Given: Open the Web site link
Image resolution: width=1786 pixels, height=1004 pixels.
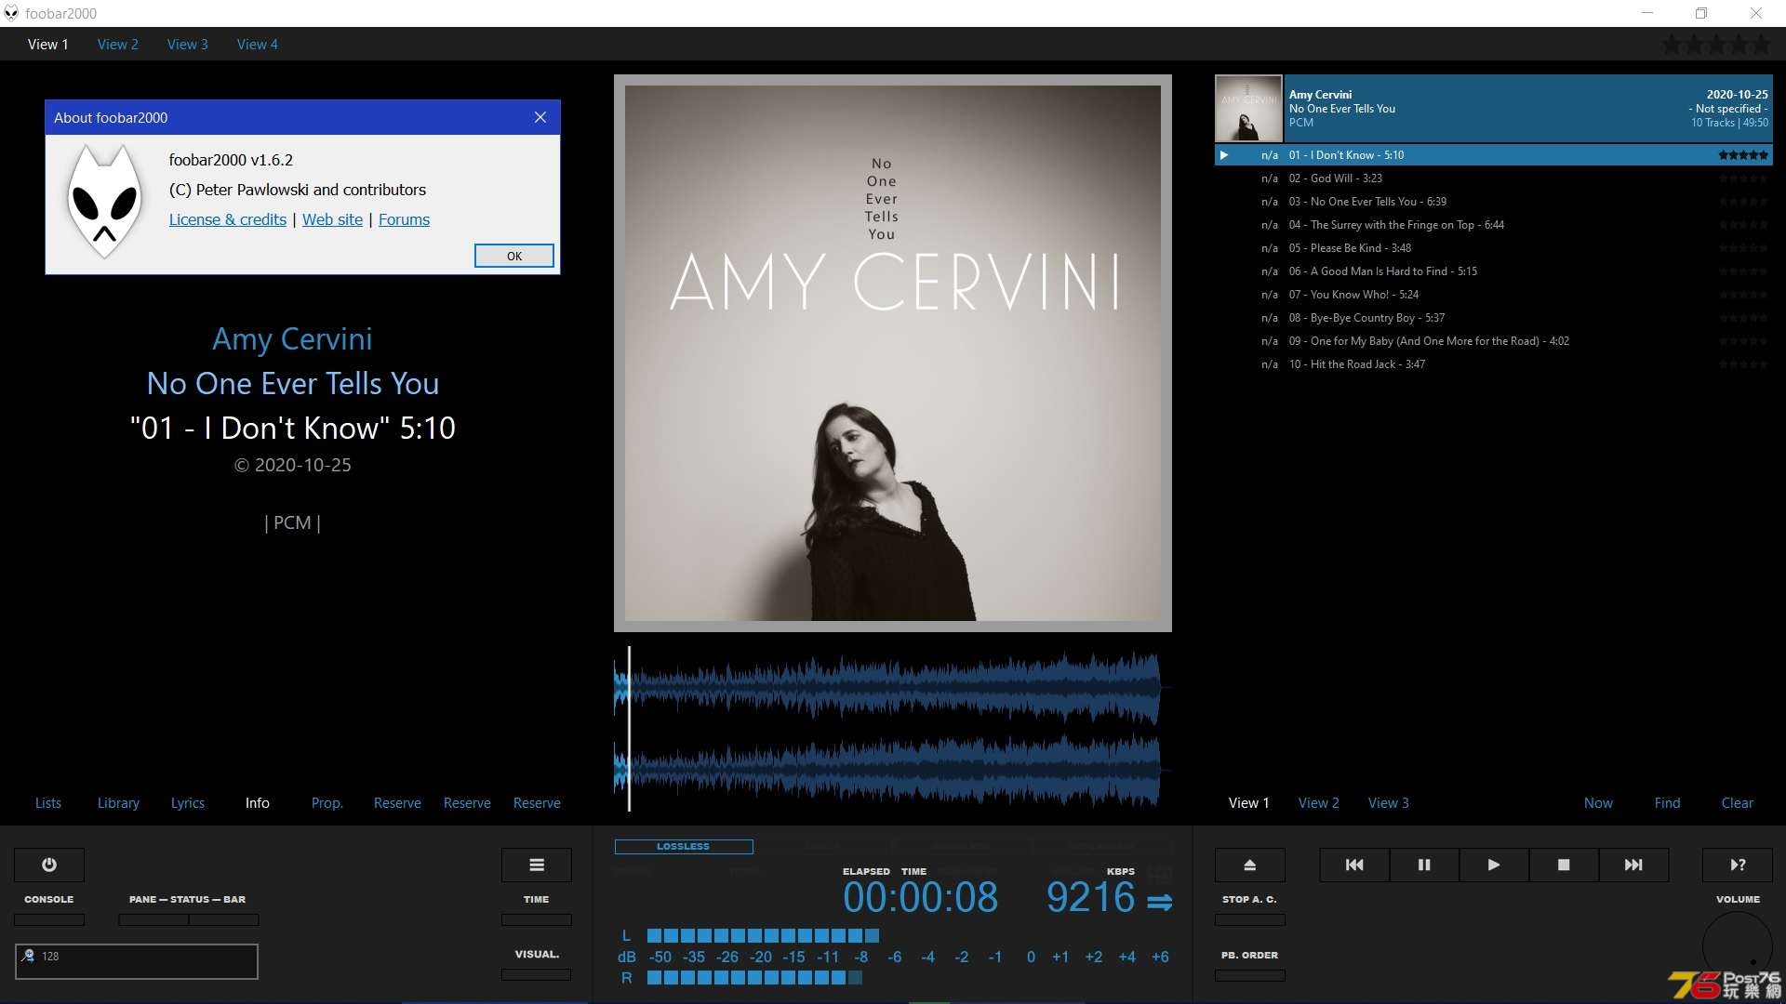Looking at the screenshot, I should pyautogui.click(x=332, y=219).
